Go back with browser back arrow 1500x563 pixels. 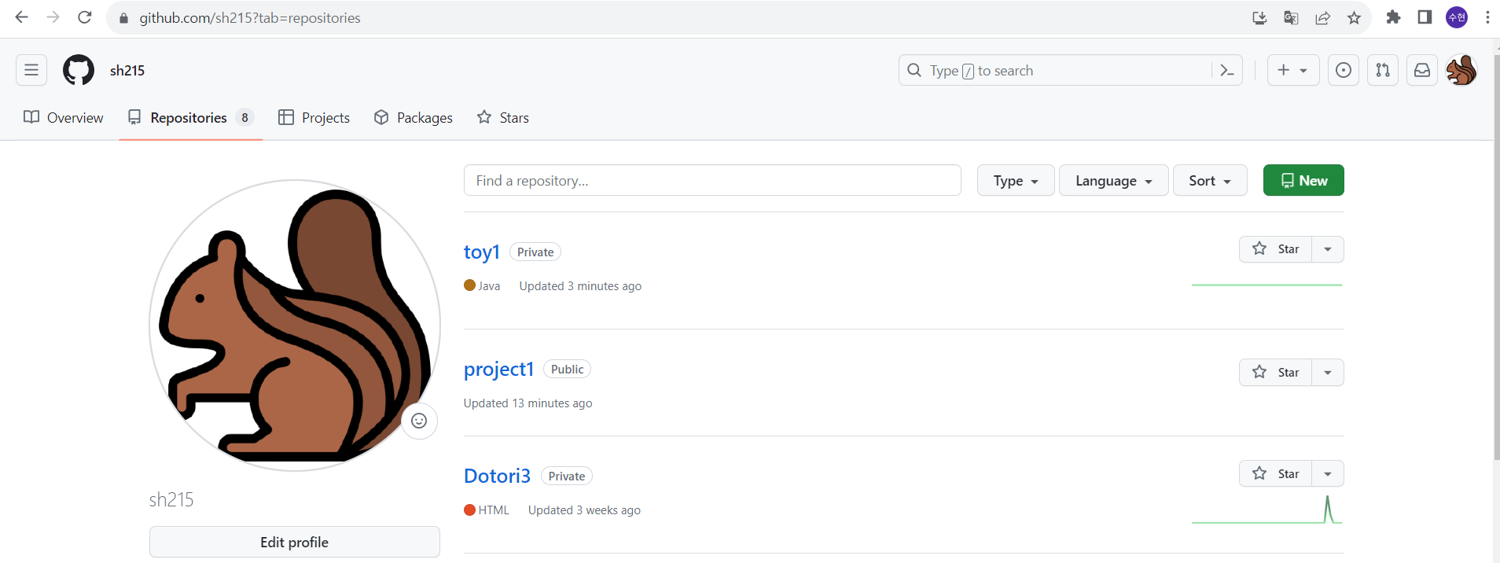pos(21,17)
